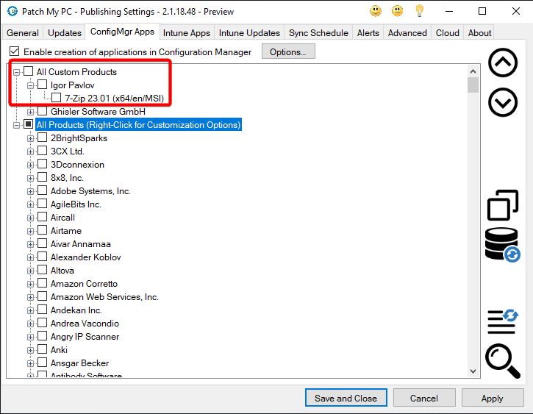533x414 pixels.
Task: Click the database sync icon
Action: [503, 244]
